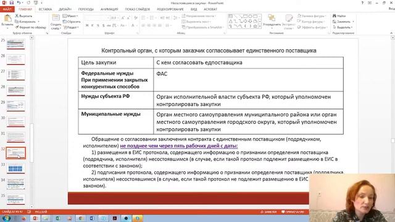Click Найти (Find) binoculars button
The width and height of the screenshot is (395, 222).
pos(339,16)
